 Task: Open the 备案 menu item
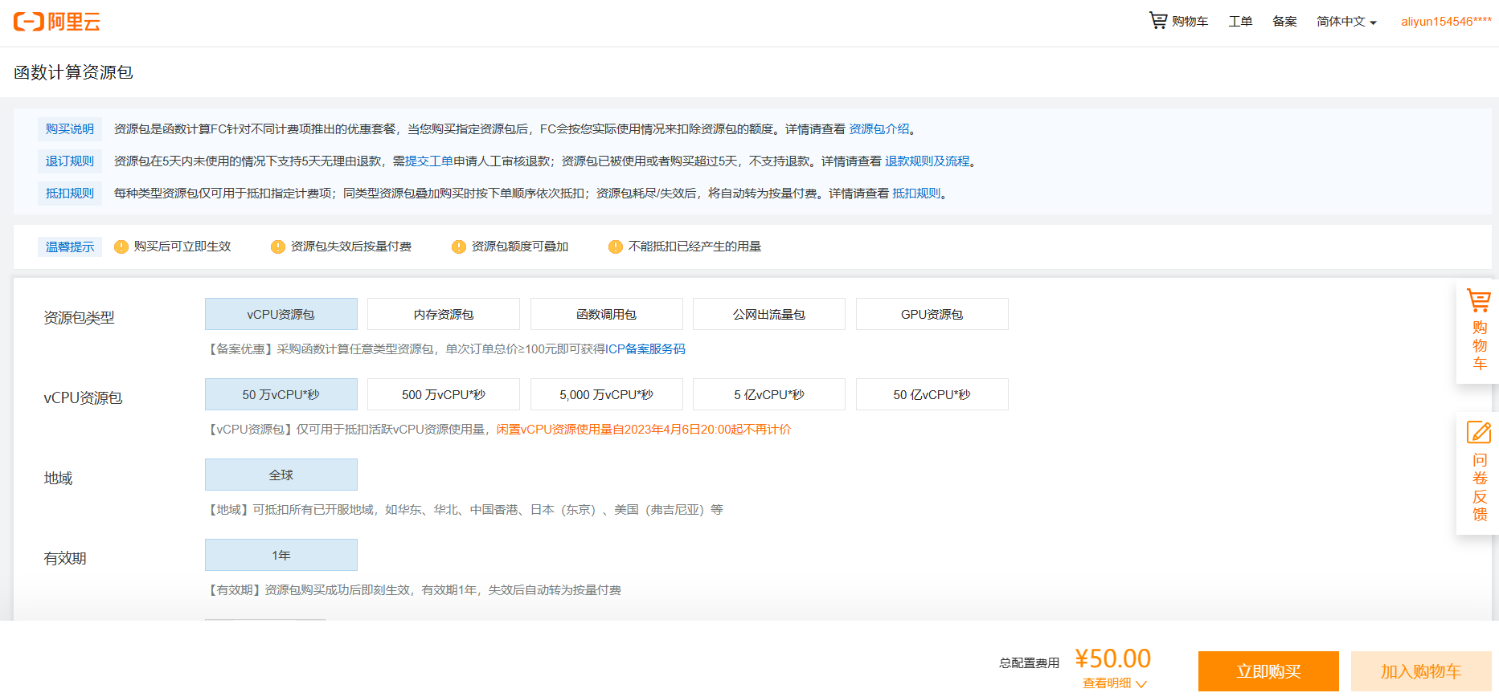(x=1284, y=22)
